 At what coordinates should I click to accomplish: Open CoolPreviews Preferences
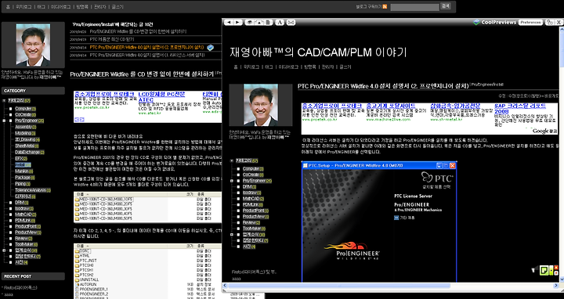(530, 22)
